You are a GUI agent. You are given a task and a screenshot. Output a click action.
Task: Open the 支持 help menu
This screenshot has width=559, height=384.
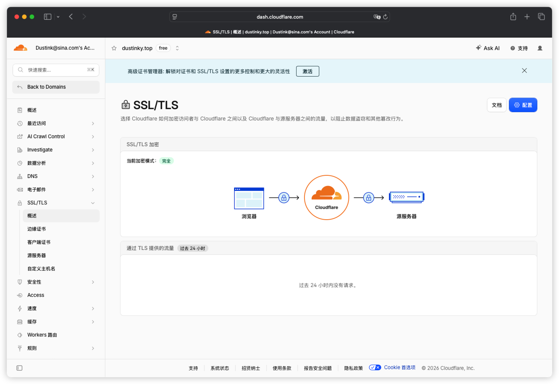tap(519, 48)
